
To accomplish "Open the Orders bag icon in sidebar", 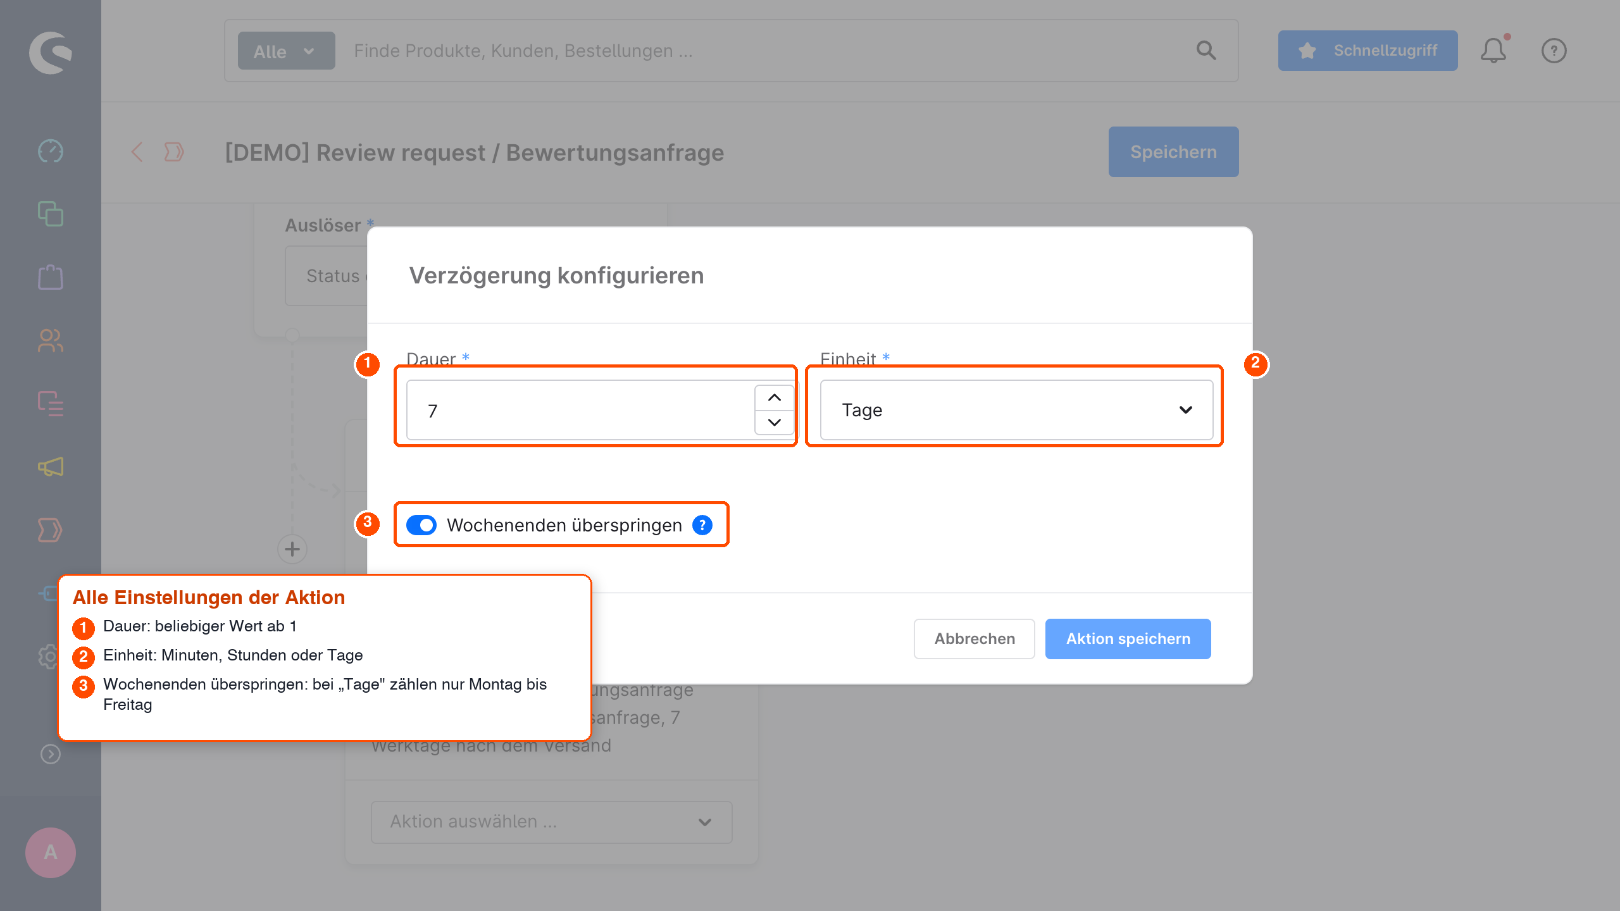I will 51,277.
